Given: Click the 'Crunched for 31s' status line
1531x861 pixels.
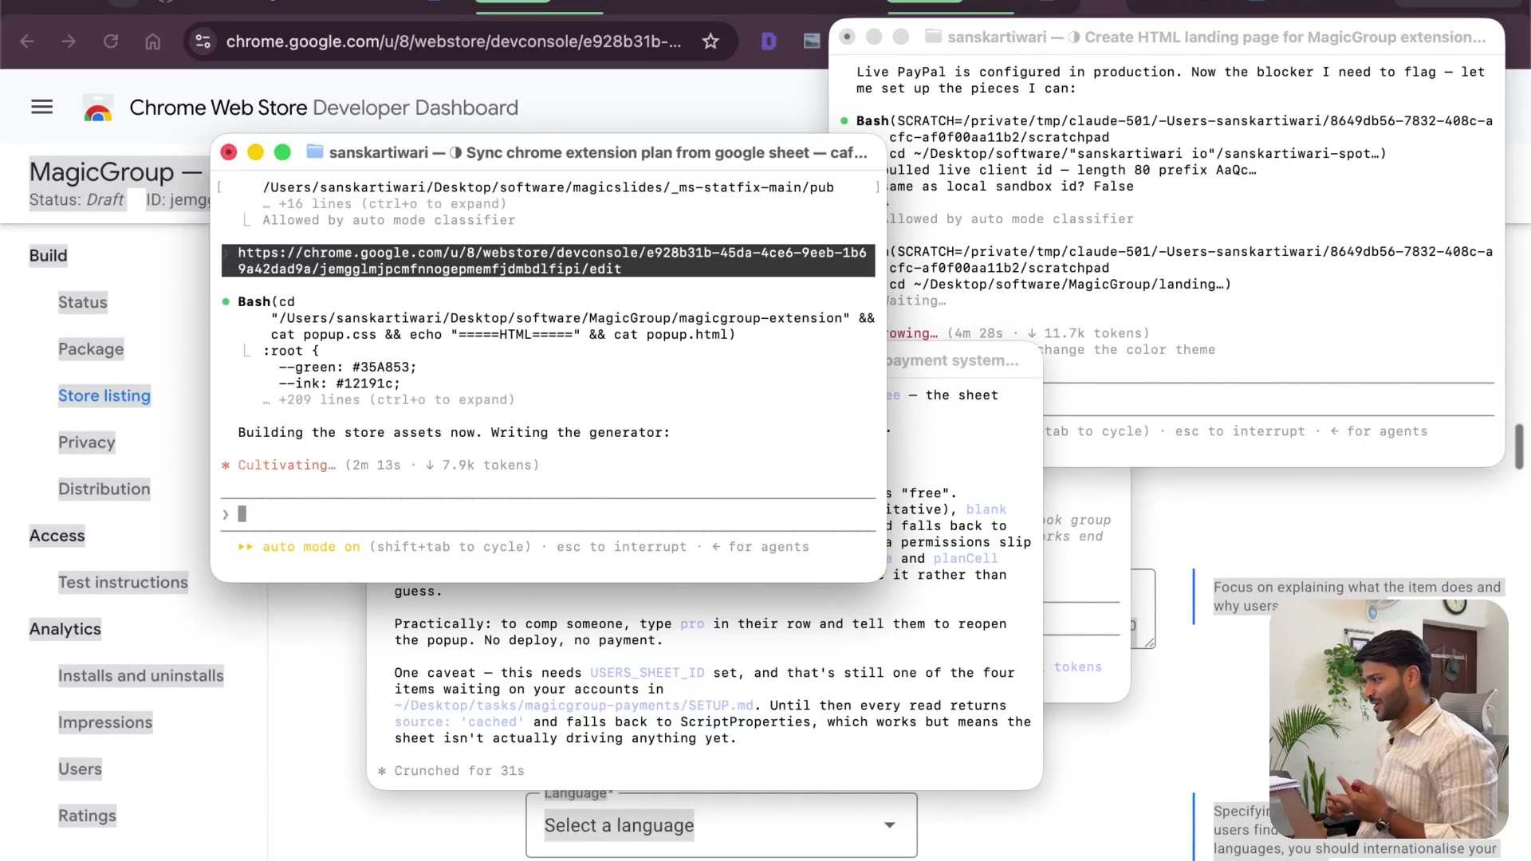Looking at the screenshot, I should (451, 771).
